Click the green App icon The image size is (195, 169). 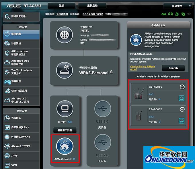point(164,14)
